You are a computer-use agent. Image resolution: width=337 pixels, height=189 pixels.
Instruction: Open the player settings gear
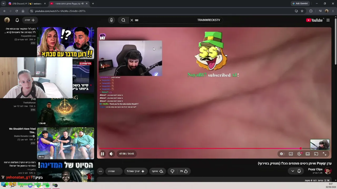299,154
